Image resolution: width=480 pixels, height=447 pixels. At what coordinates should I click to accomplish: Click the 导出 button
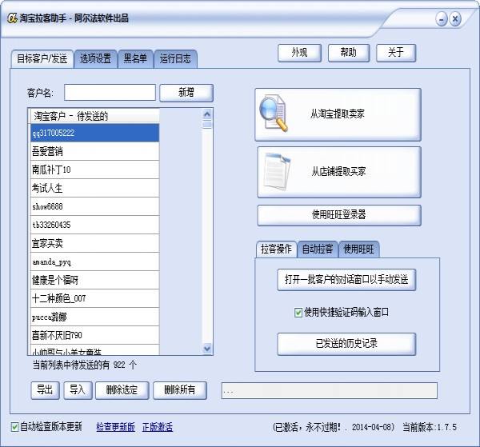point(45,390)
